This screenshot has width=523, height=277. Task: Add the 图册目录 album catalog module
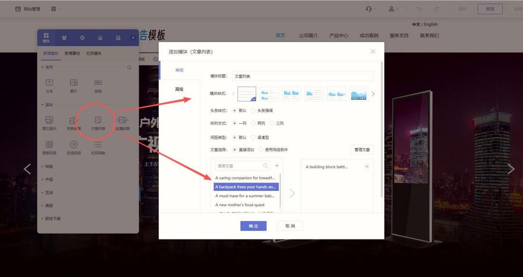49,148
